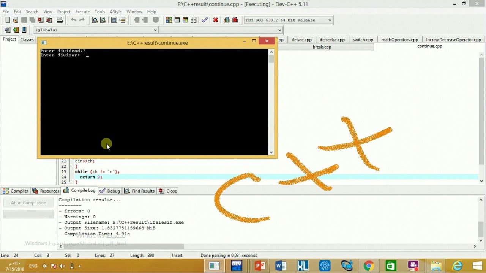Click the Print toolbar icon
This screenshot has height=273, width=486.
click(x=60, y=20)
